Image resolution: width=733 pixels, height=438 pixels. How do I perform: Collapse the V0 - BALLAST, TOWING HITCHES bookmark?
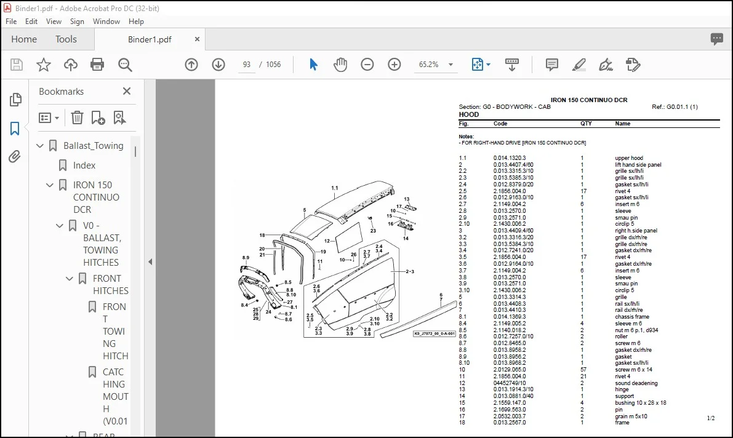coord(60,226)
